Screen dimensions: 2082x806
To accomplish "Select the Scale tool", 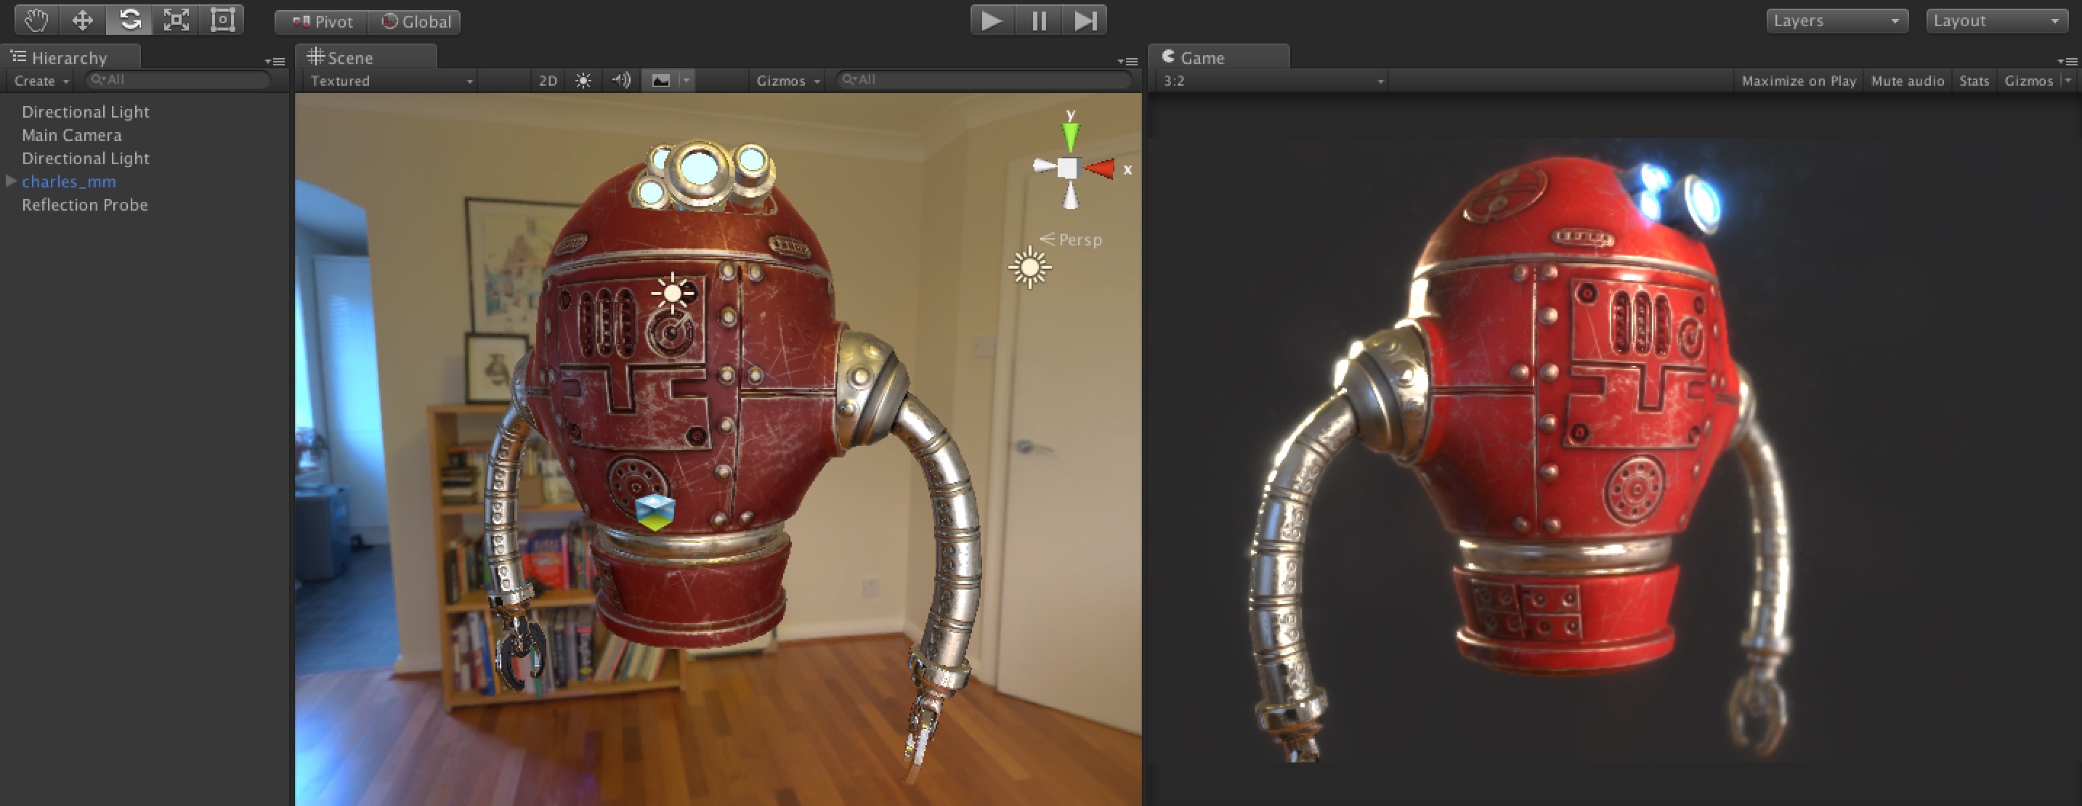I will pos(177,20).
